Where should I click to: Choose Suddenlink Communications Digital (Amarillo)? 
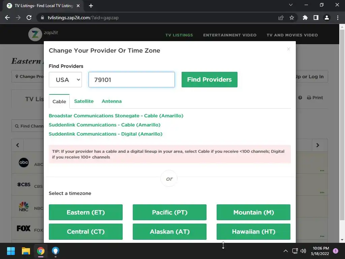(105, 134)
